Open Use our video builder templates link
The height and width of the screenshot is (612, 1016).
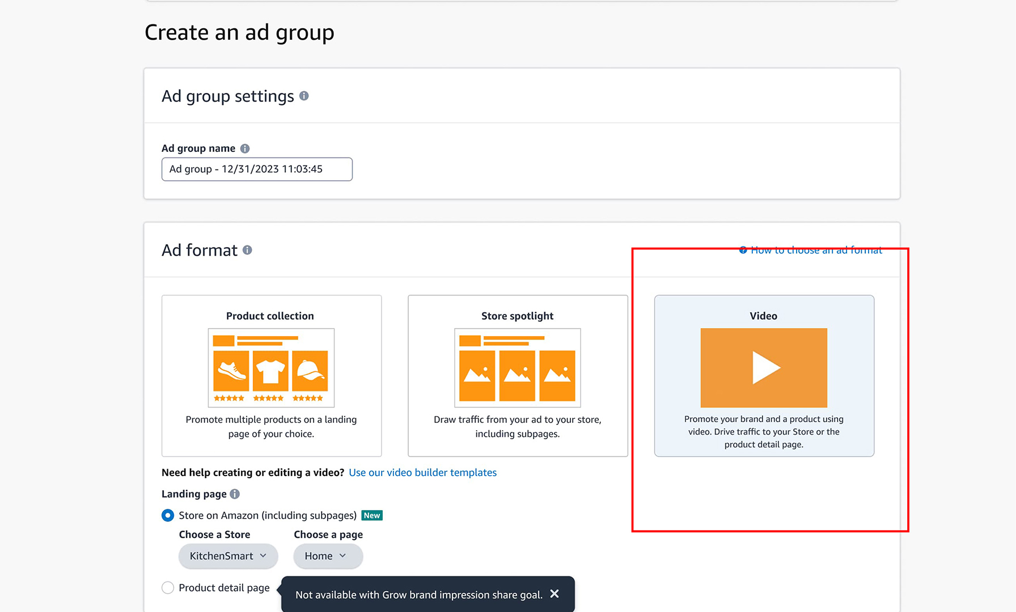[422, 473]
